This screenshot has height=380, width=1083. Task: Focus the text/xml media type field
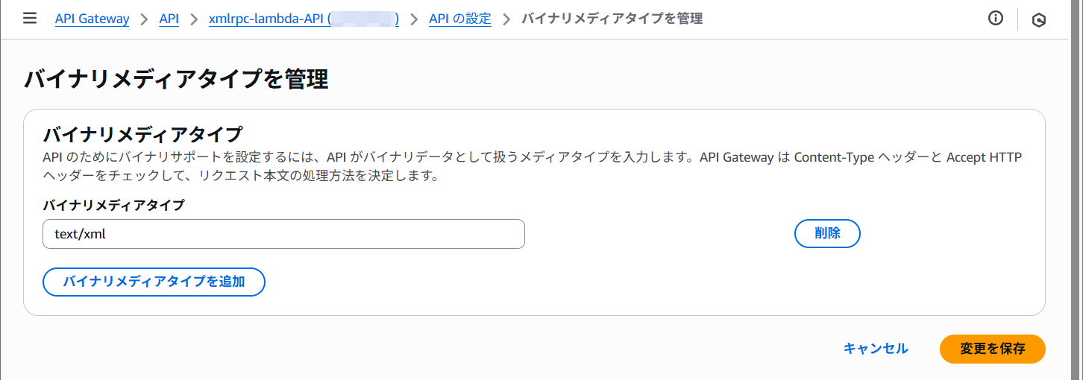[x=283, y=234]
